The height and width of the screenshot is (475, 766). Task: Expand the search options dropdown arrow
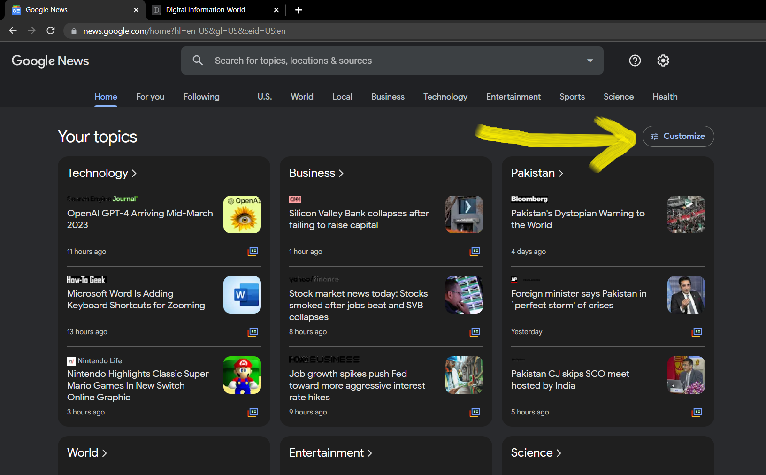[590, 61]
